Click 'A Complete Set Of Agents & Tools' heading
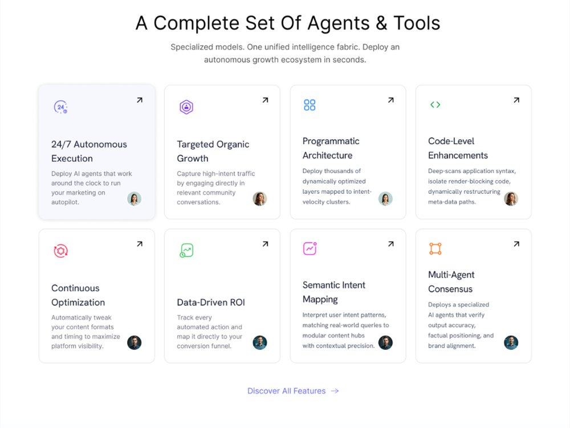 pos(288,23)
